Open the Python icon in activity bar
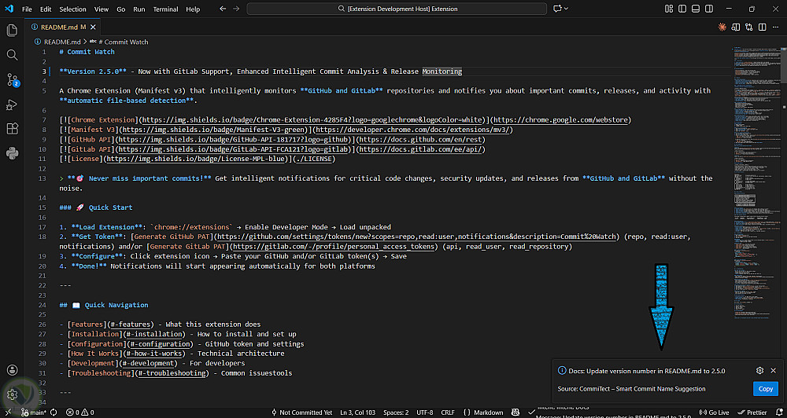The image size is (787, 418). click(x=12, y=152)
